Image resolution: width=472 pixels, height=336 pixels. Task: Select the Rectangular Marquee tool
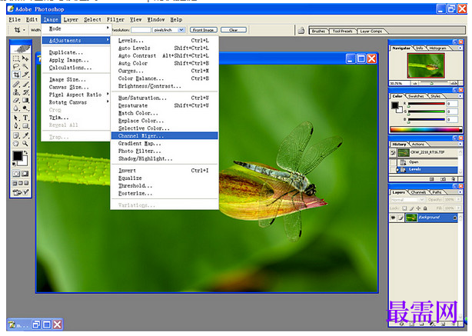[x=16, y=58]
